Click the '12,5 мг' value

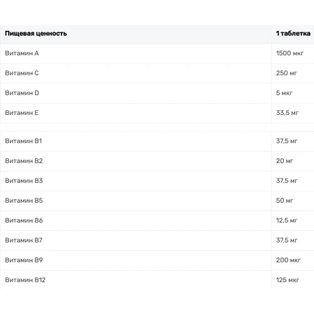coord(286,220)
